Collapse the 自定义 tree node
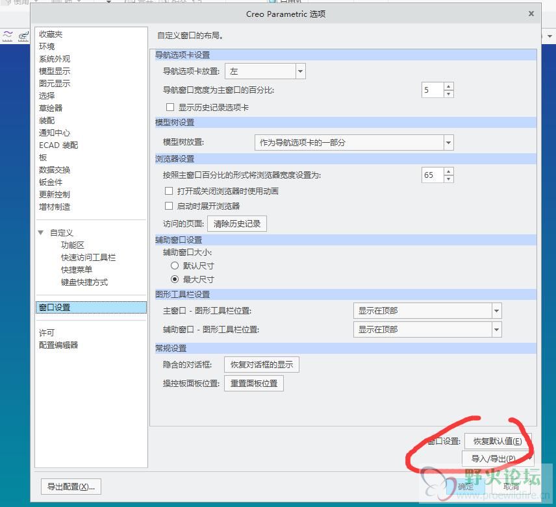 click(x=41, y=233)
